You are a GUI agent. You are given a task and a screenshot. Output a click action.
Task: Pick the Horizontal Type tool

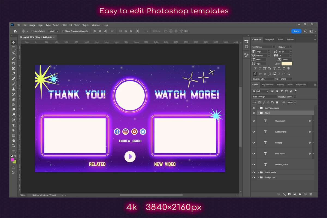(x=14, y=125)
